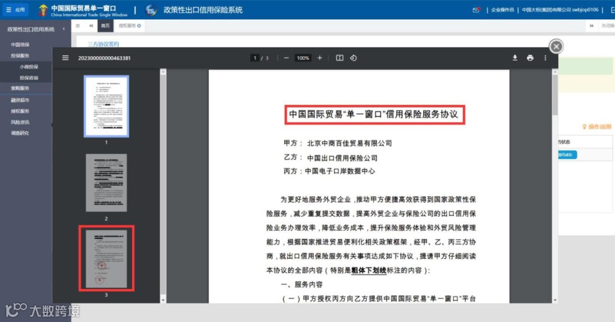Click the 三方协议签约 heading link
The height and width of the screenshot is (322, 615).
pos(104,44)
